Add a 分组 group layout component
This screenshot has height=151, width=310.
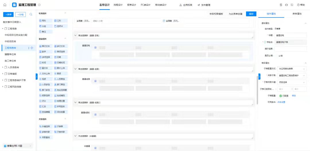(x=45, y=26)
